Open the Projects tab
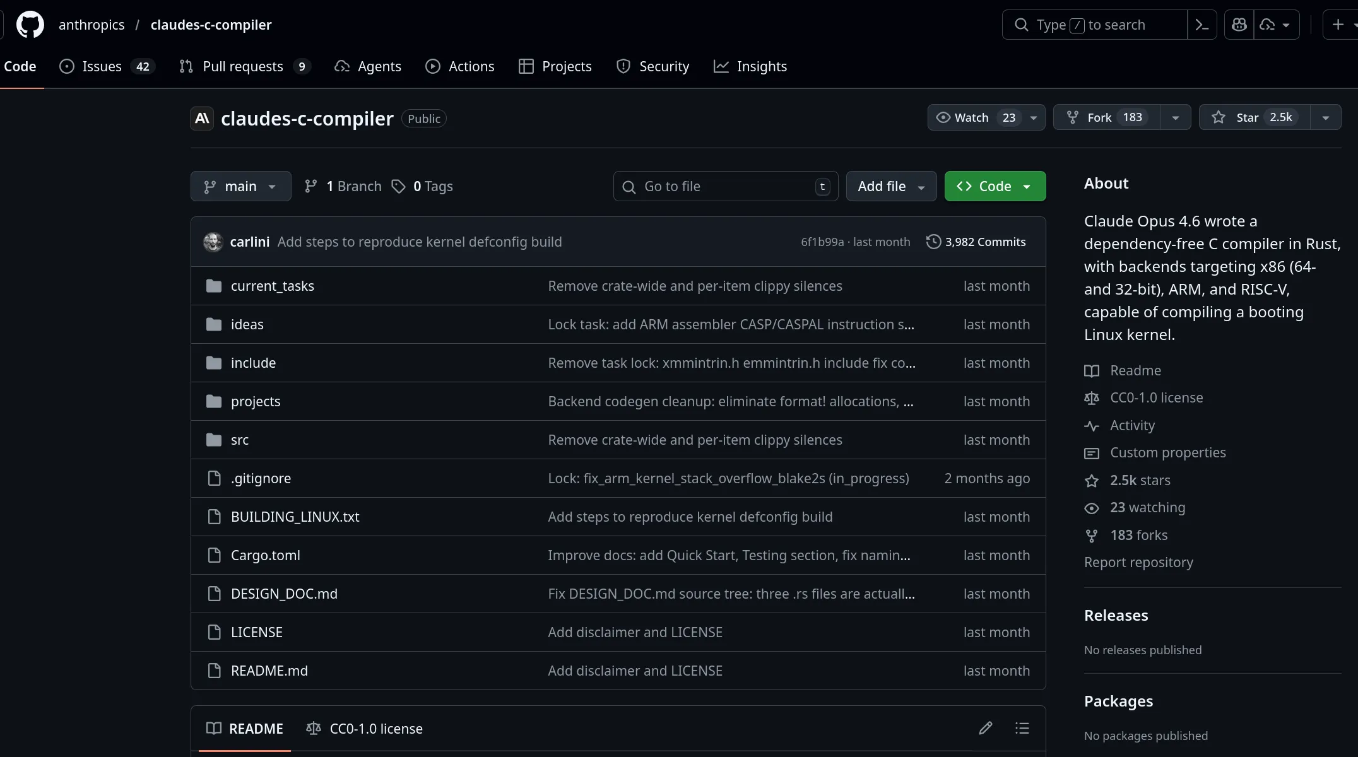This screenshot has width=1358, height=757. click(x=555, y=66)
